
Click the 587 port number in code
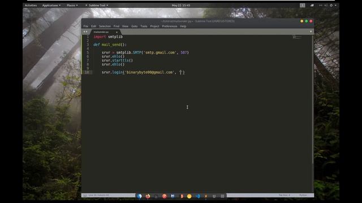click(x=183, y=52)
